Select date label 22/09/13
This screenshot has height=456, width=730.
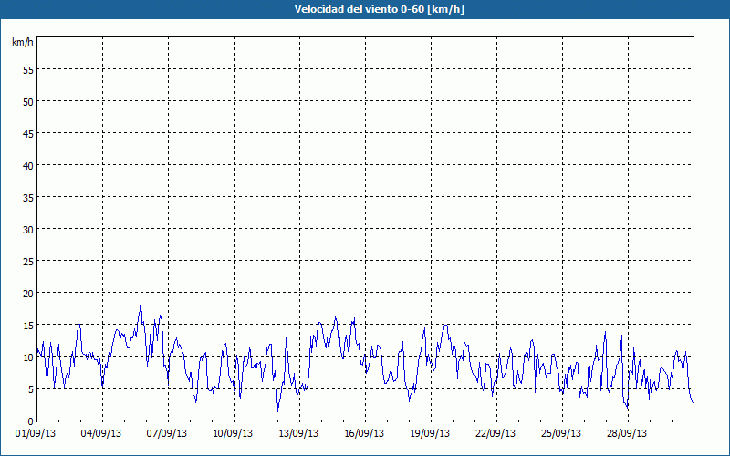[495, 434]
